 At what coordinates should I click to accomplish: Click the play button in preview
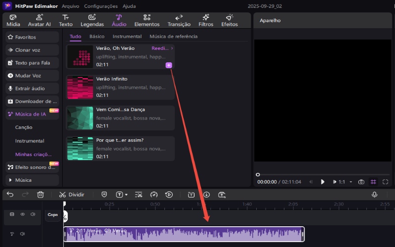(x=322, y=182)
